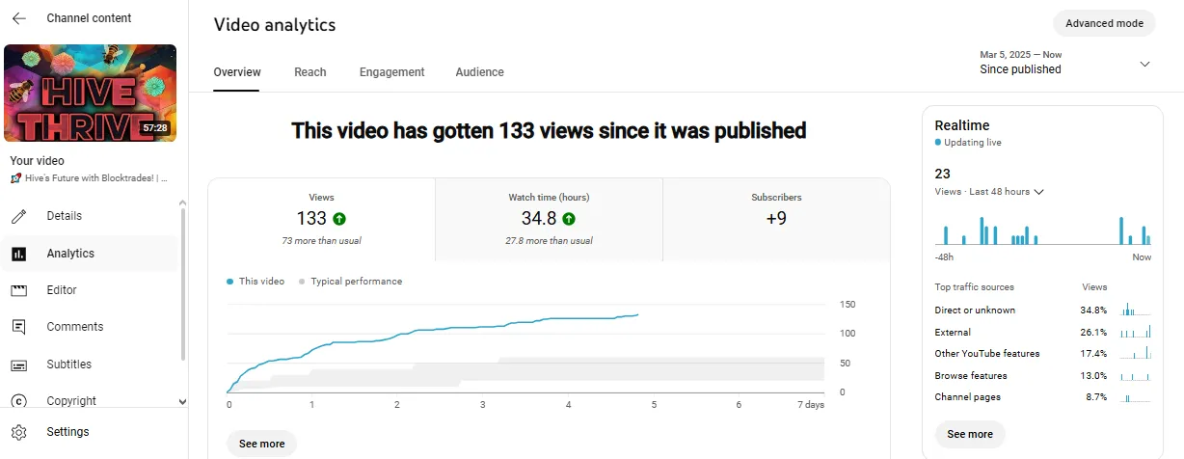Click the Realtime 48-hour bar chart
This screenshot has height=459, width=1184.
1043,230
